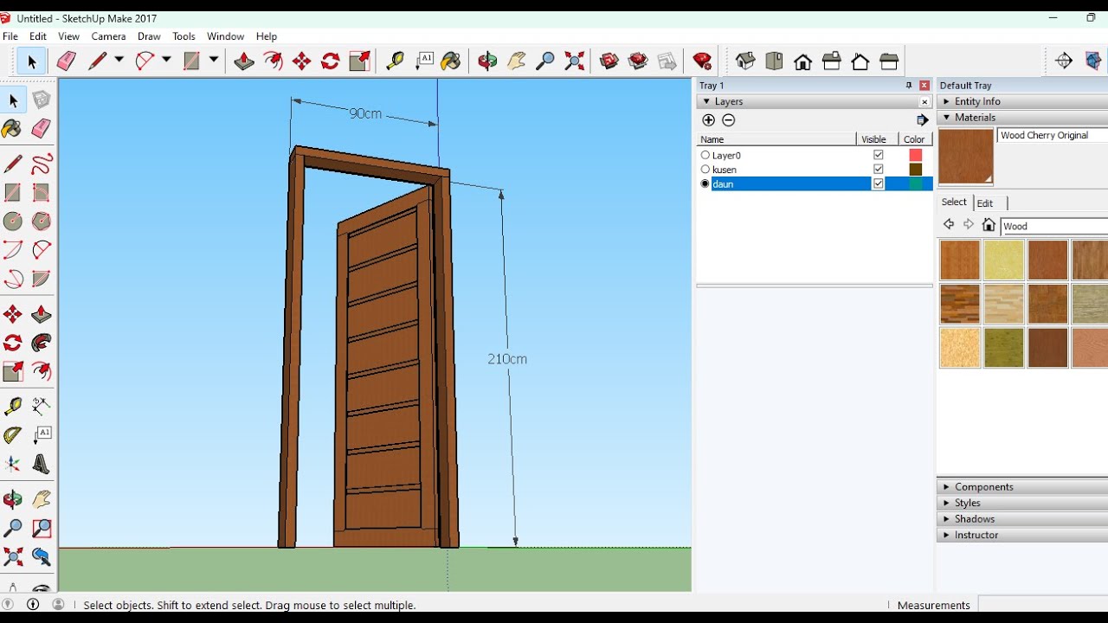The width and height of the screenshot is (1108, 623).
Task: Open the File menu
Action: pos(10,36)
